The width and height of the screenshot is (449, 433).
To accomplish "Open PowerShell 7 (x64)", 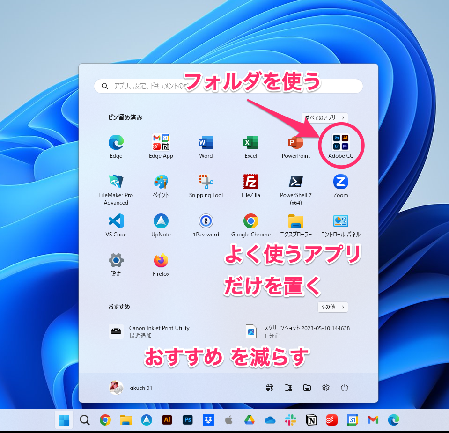I will click(296, 189).
